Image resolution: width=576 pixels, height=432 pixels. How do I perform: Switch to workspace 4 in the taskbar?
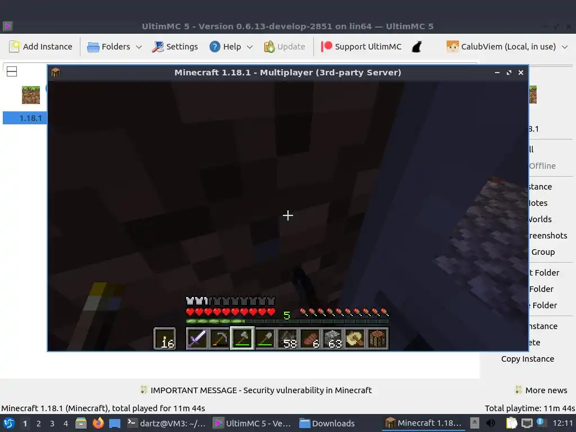(66, 424)
